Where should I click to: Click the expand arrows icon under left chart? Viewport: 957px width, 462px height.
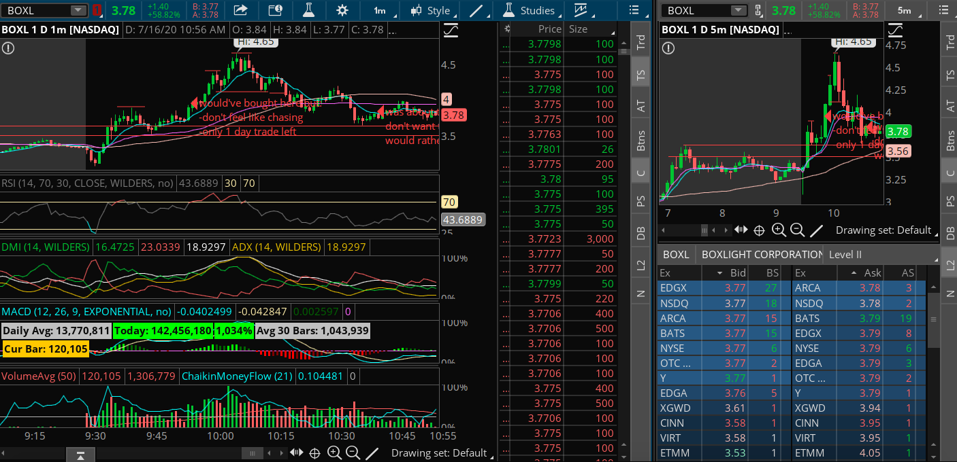pos(296,452)
